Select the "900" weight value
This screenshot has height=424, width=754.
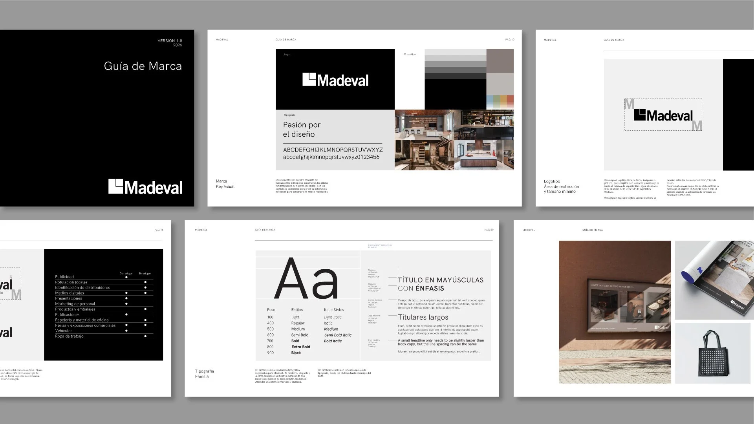tap(270, 353)
